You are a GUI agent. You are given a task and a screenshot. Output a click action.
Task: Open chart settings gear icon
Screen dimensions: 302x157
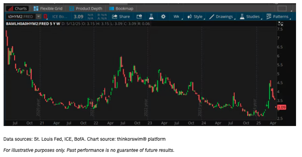163,17
